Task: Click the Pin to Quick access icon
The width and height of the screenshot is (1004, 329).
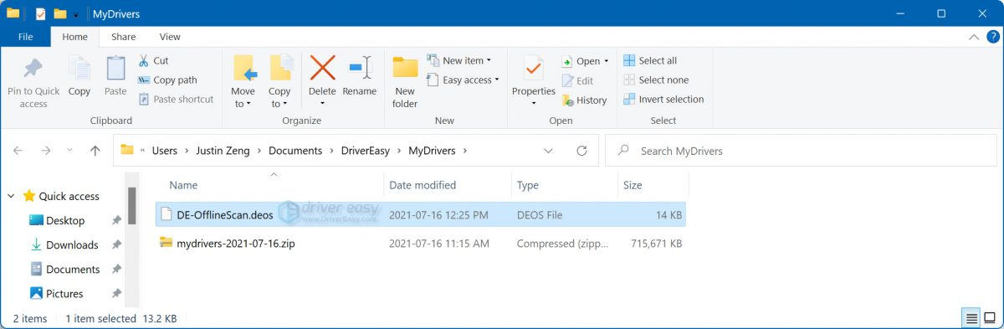Action: [x=33, y=69]
